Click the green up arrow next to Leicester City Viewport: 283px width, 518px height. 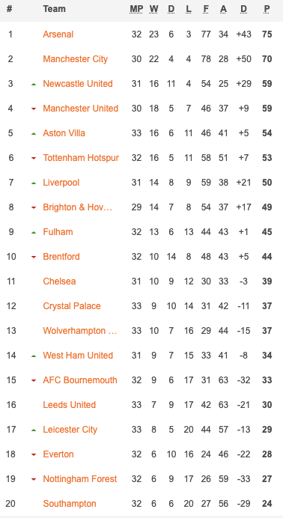point(34,430)
